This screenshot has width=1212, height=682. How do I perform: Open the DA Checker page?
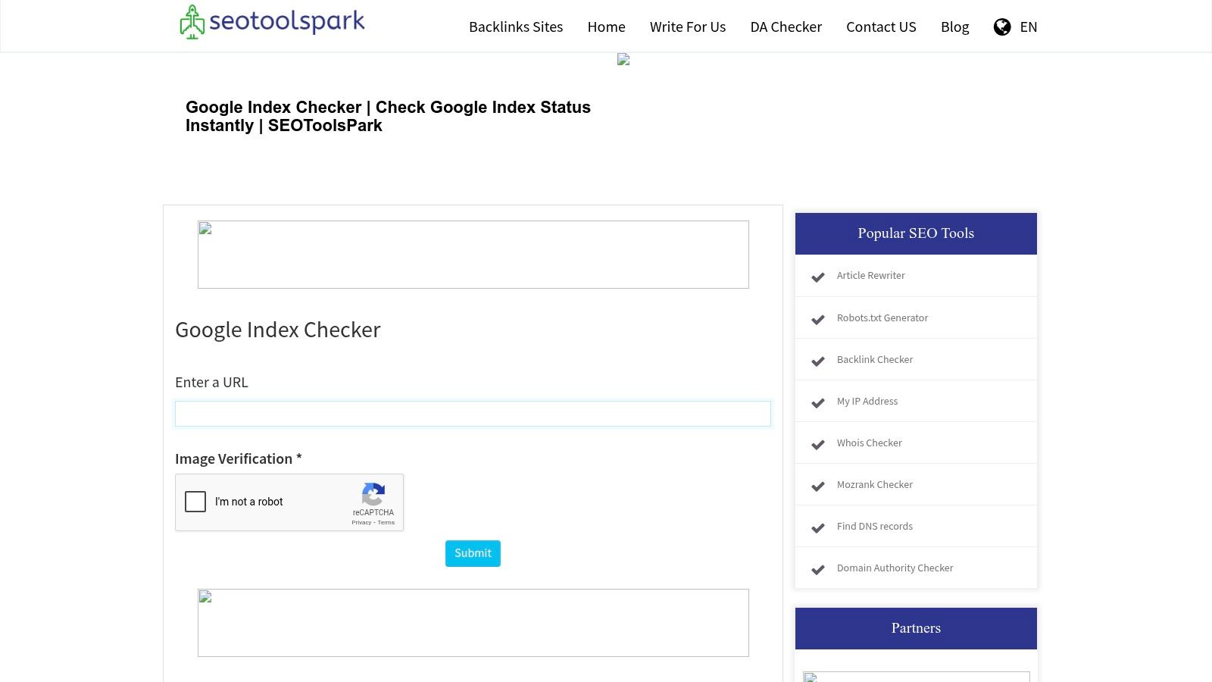[786, 27]
